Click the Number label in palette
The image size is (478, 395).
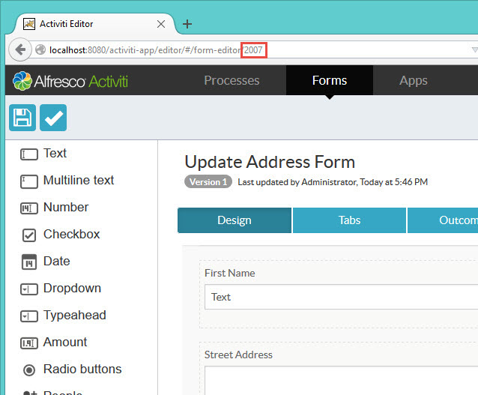coord(66,208)
